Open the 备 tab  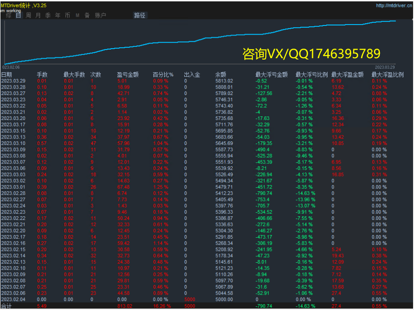point(87,15)
